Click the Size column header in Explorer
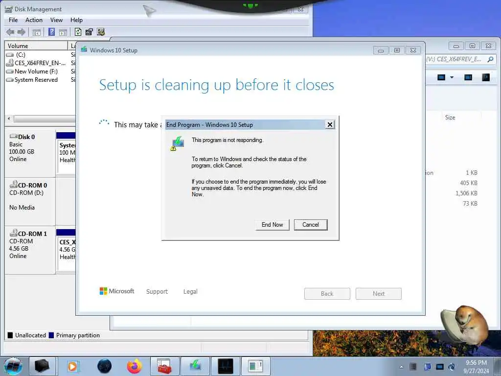Image resolution: width=501 pixels, height=376 pixels. coord(450,117)
